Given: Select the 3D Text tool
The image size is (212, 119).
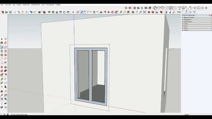Looking at the screenshot, I should click(x=6, y=87).
